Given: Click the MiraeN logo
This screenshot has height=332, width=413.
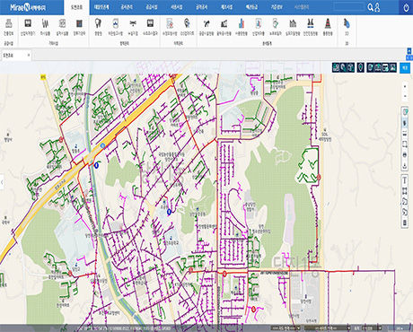Looking at the screenshot, I should click(28, 7).
